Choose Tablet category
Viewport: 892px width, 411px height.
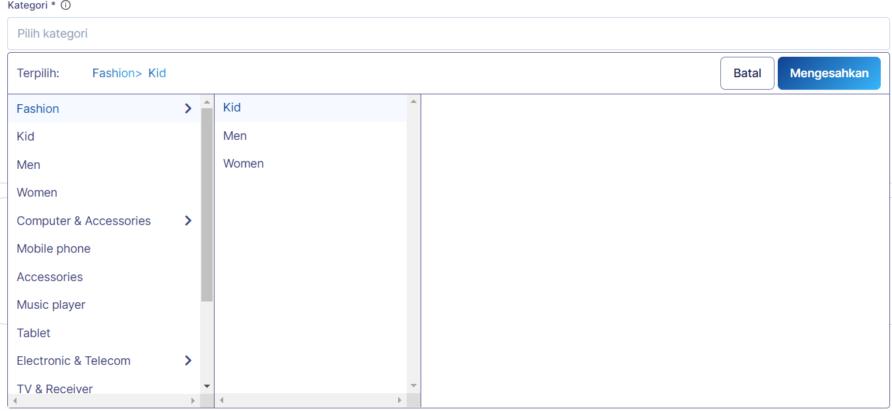[x=34, y=333]
